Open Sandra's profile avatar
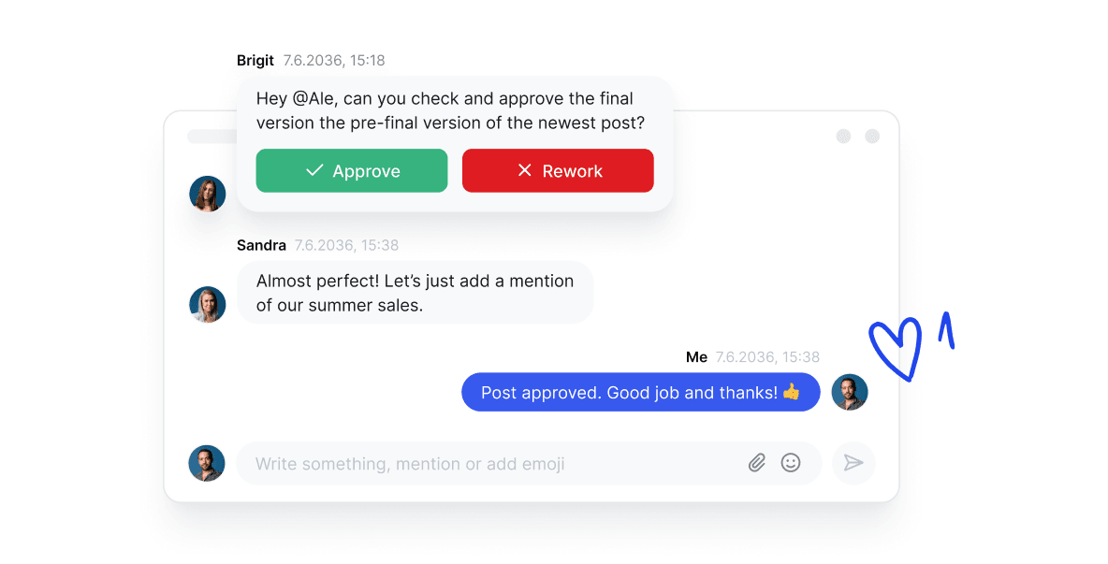Viewport: 1108px width, 564px height. point(207,304)
